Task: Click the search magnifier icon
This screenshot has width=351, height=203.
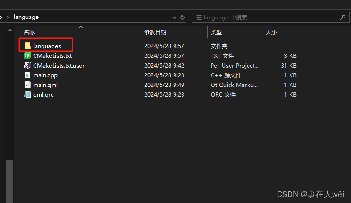Action: tap(343, 17)
